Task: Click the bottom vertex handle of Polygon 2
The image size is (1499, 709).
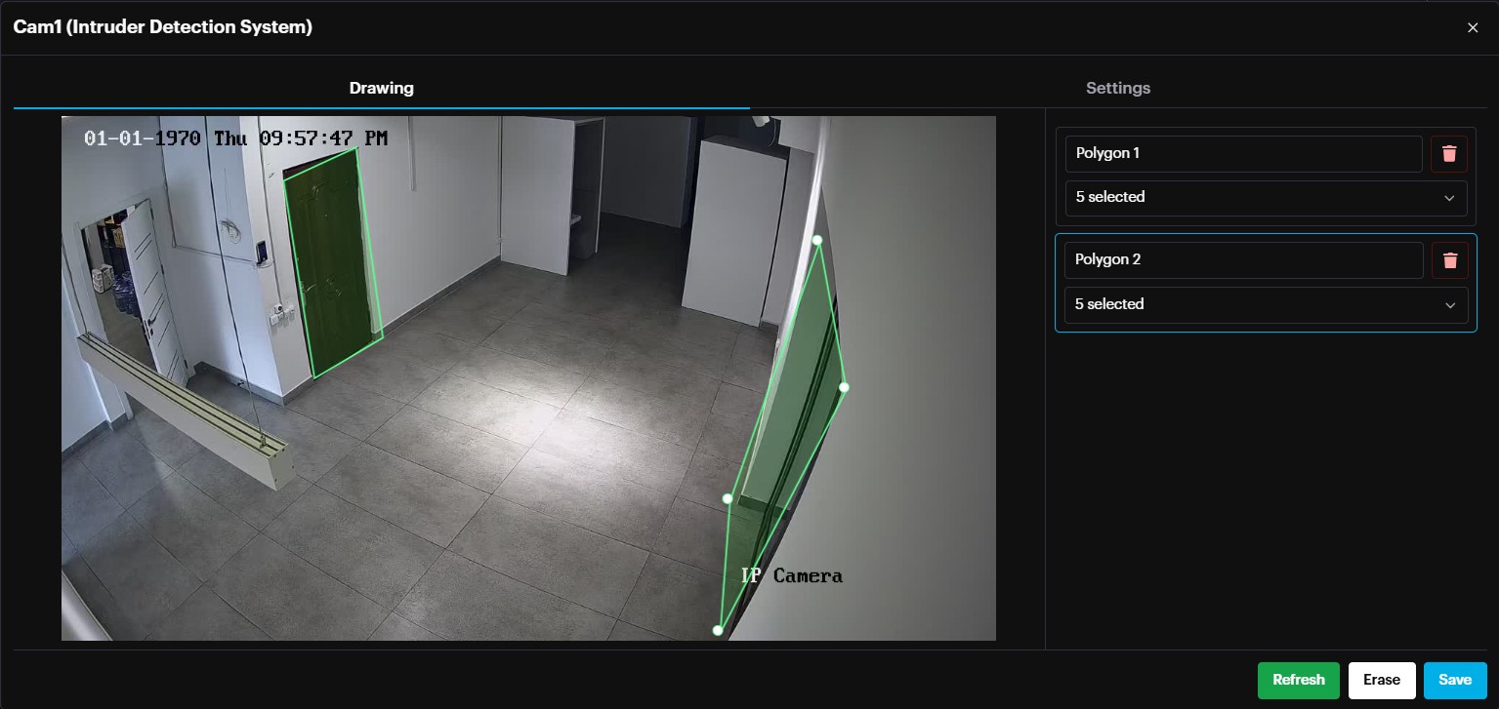Action: click(x=718, y=631)
